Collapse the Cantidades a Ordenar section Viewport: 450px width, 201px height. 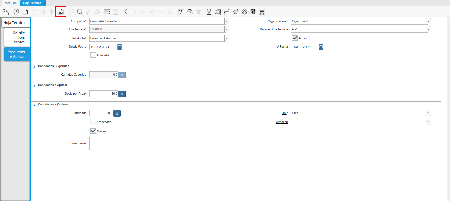point(34,105)
